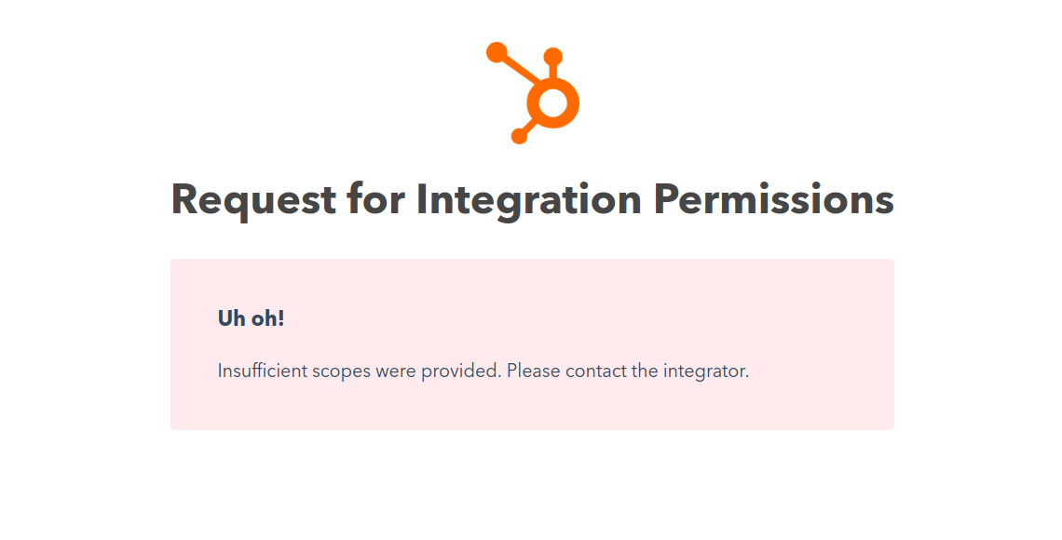Screen dimensions: 1062x540
Task: Click the word "Integration" in the heading
Action: 528,199
